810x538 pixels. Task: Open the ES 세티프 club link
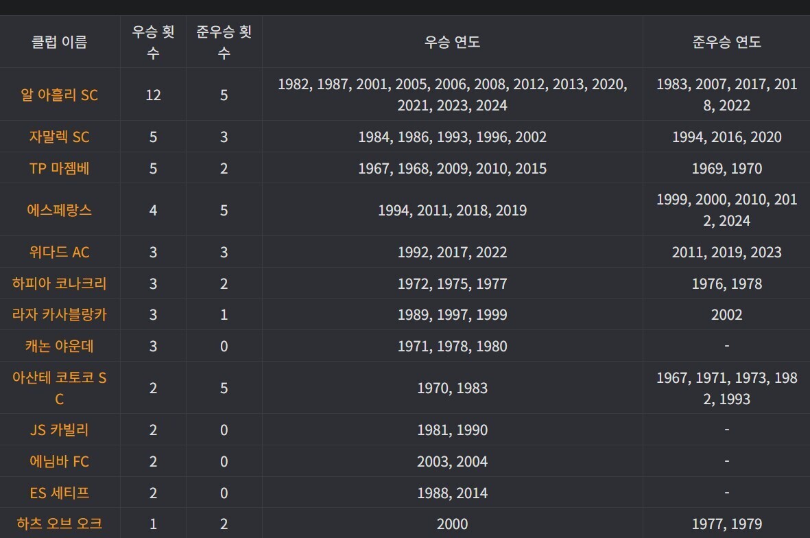pos(60,493)
